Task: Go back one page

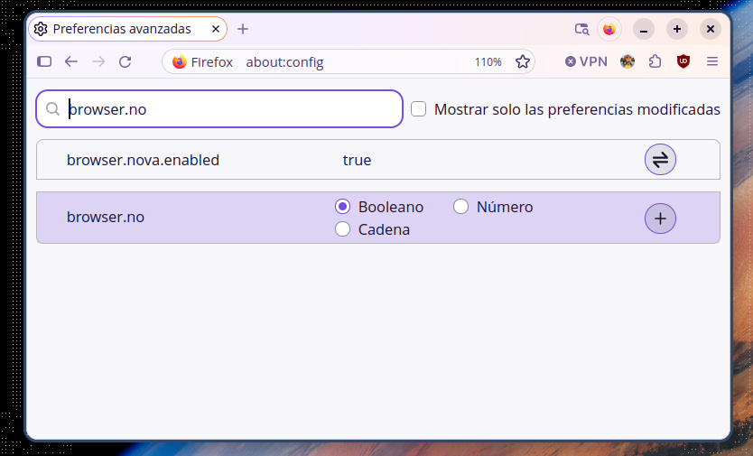Action: [x=71, y=61]
